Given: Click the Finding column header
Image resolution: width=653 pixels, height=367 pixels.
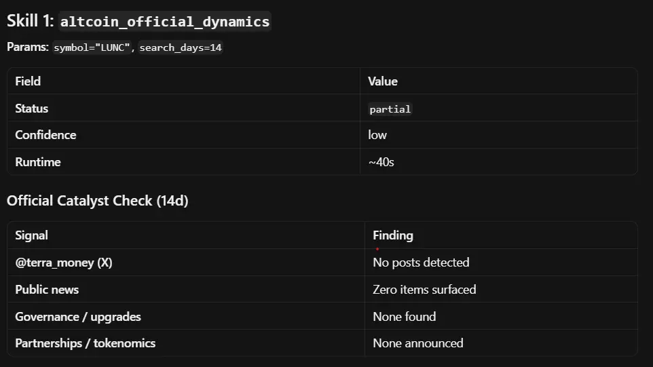Looking at the screenshot, I should (x=393, y=235).
